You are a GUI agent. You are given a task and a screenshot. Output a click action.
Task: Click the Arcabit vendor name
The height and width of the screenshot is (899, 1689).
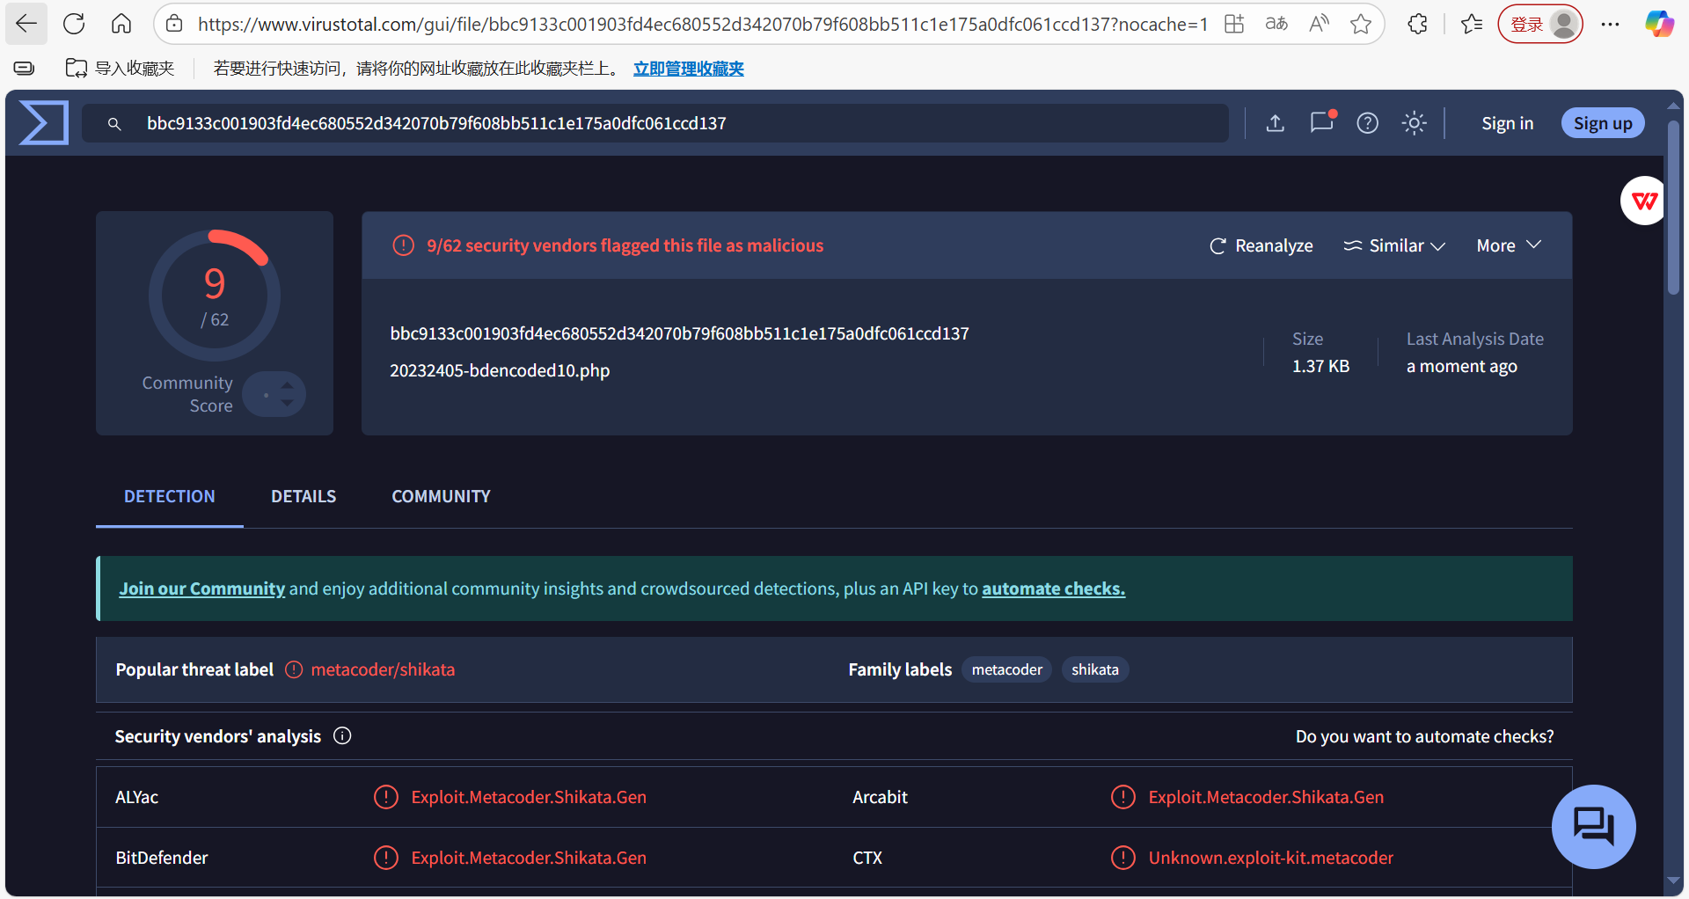pos(880,797)
